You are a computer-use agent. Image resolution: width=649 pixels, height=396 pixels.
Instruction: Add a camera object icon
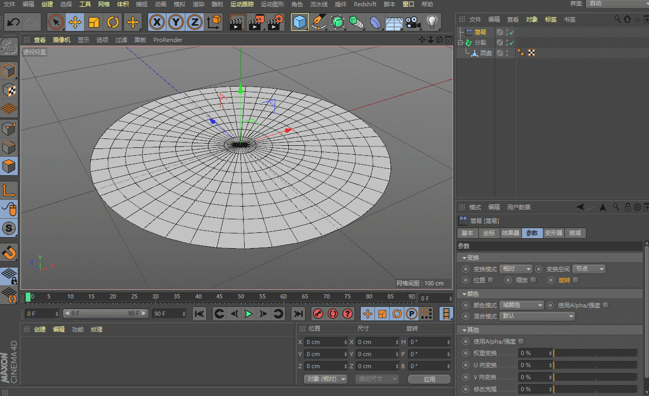(413, 22)
